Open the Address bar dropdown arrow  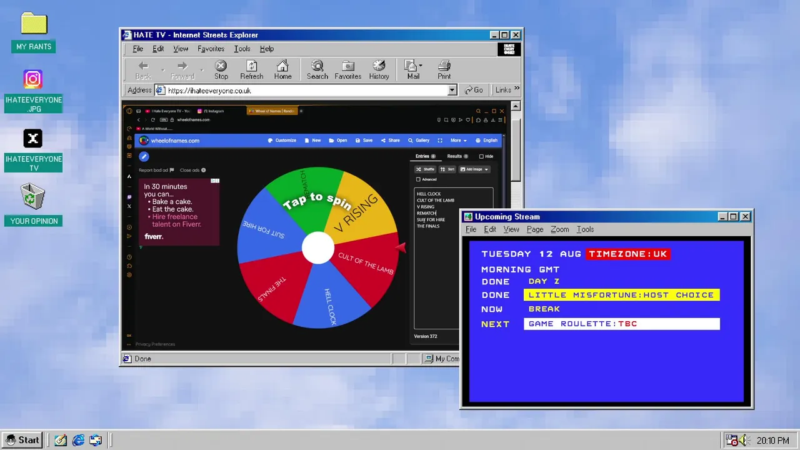click(x=452, y=90)
